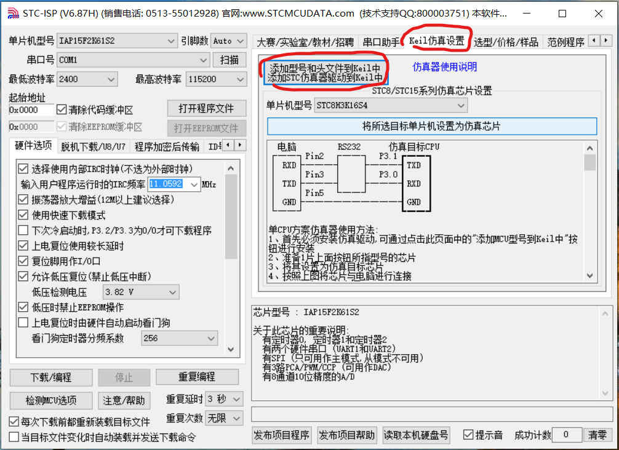The height and width of the screenshot is (450, 619).
Task: Toggle 选择使用内部IRC时钟 checkbox
Action: tap(23, 169)
